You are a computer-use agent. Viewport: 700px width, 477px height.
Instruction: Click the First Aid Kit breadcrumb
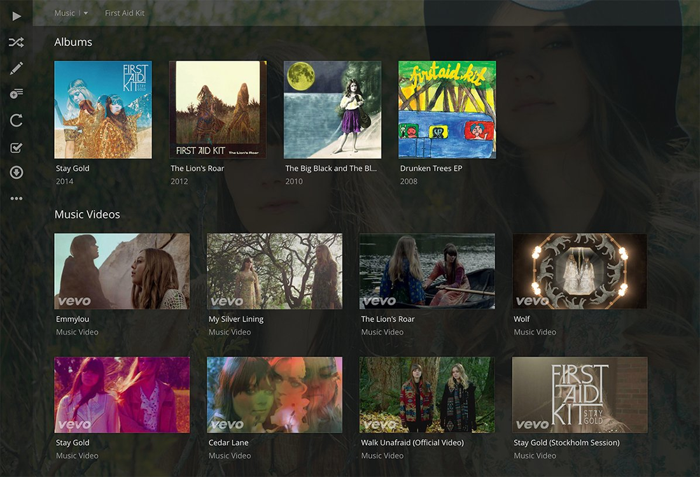125,13
